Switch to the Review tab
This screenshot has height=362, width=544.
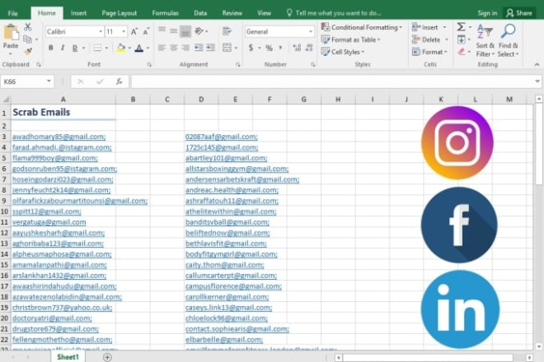pyautogui.click(x=232, y=13)
